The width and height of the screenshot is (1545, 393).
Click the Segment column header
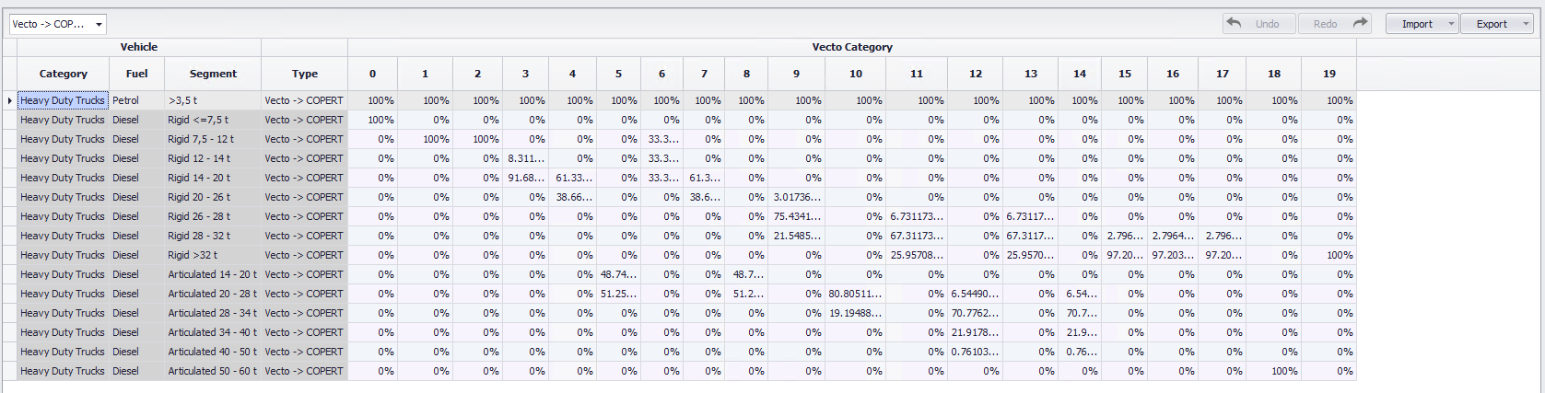(213, 74)
